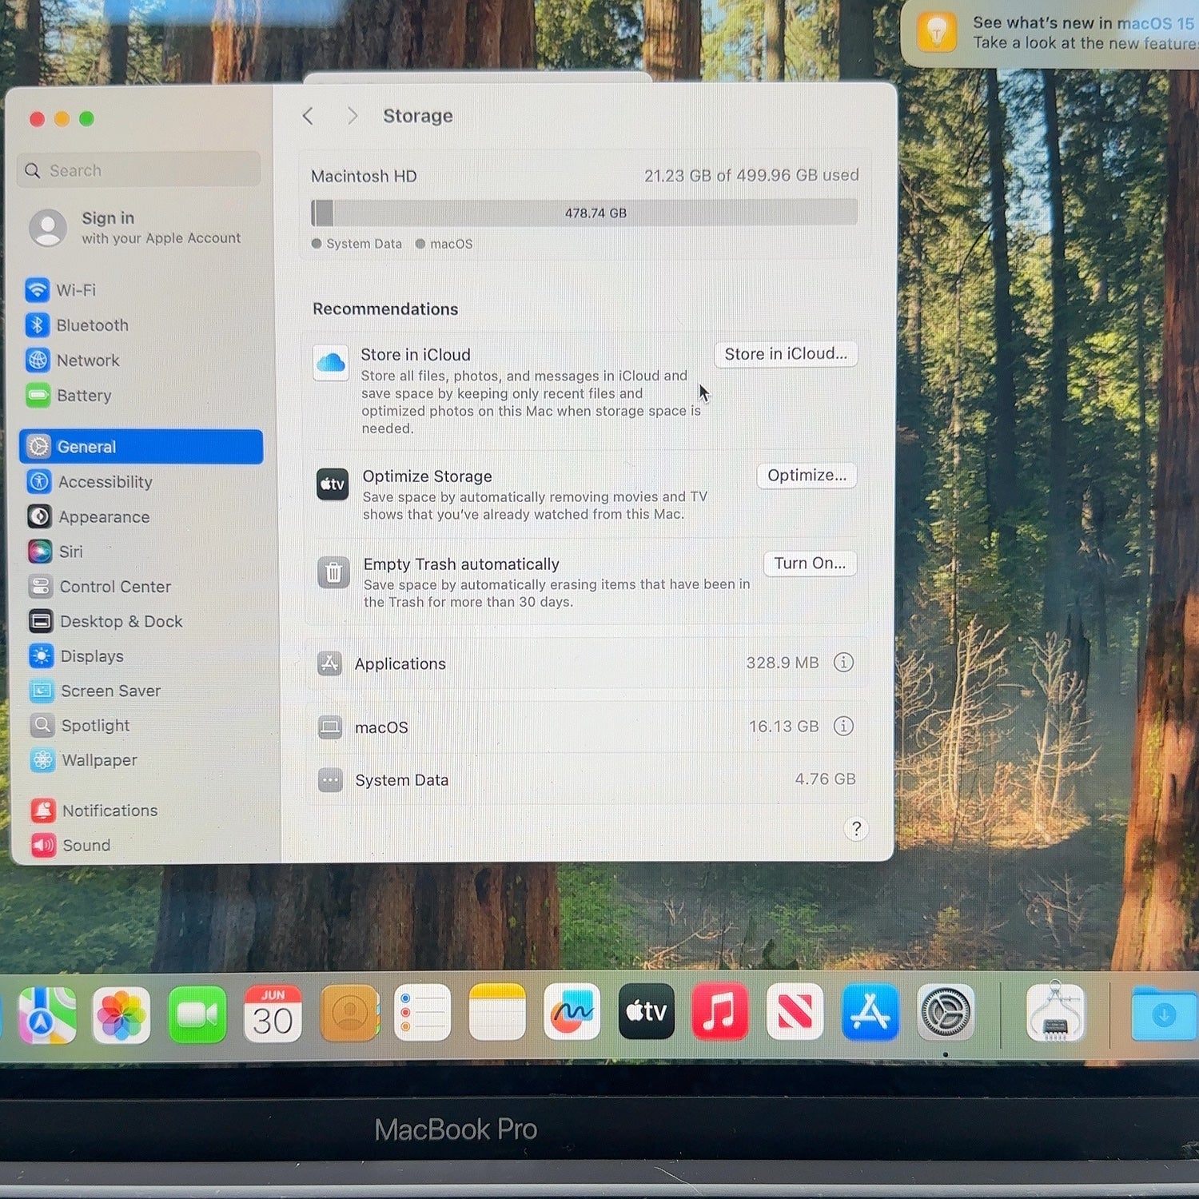Open Maps from the Dock

[x=47, y=1014]
